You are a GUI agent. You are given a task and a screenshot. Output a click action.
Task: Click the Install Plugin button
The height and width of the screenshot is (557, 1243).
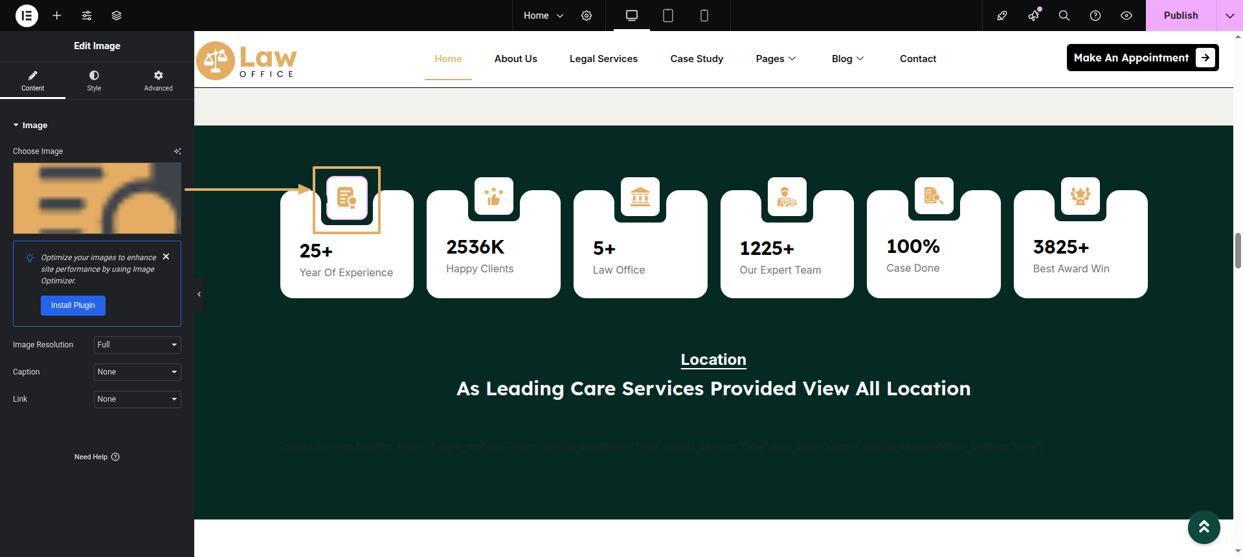(73, 305)
